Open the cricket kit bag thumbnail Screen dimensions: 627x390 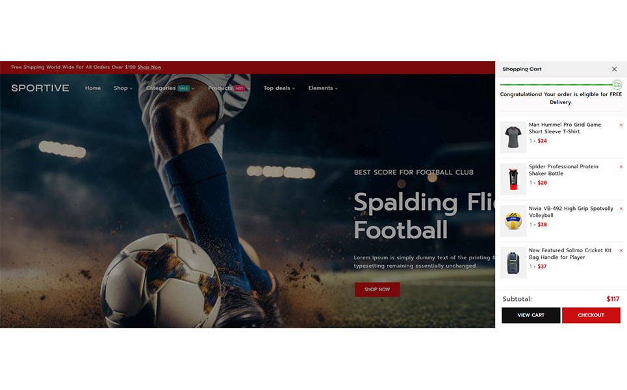click(513, 263)
